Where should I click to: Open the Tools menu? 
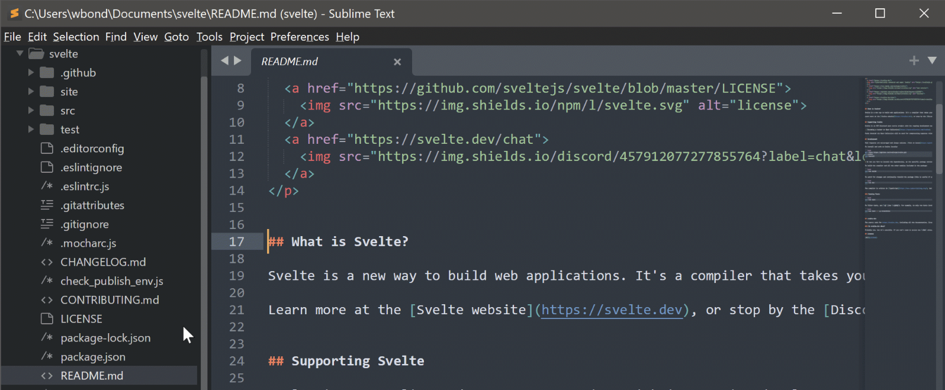[x=210, y=37]
